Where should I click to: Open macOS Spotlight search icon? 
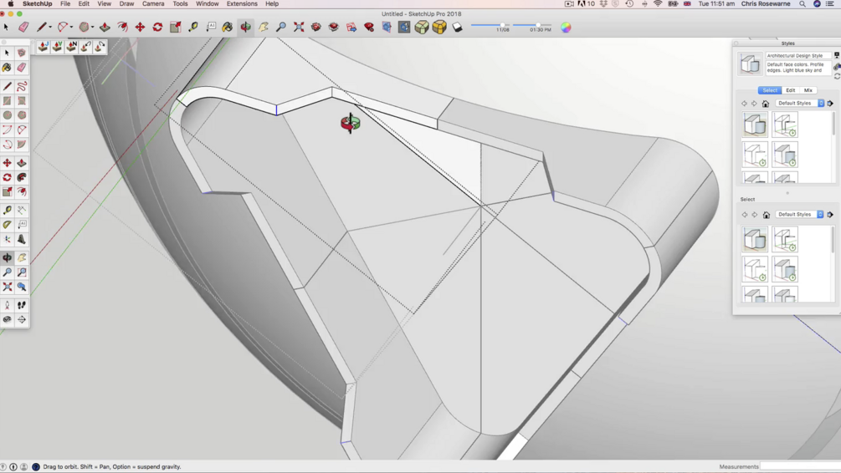pyautogui.click(x=803, y=3)
